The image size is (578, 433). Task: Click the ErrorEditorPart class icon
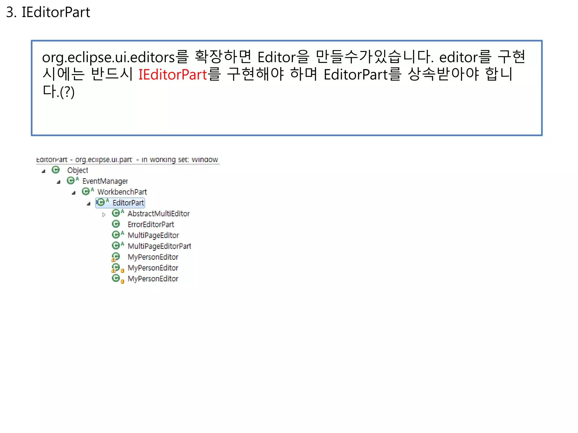tap(116, 224)
